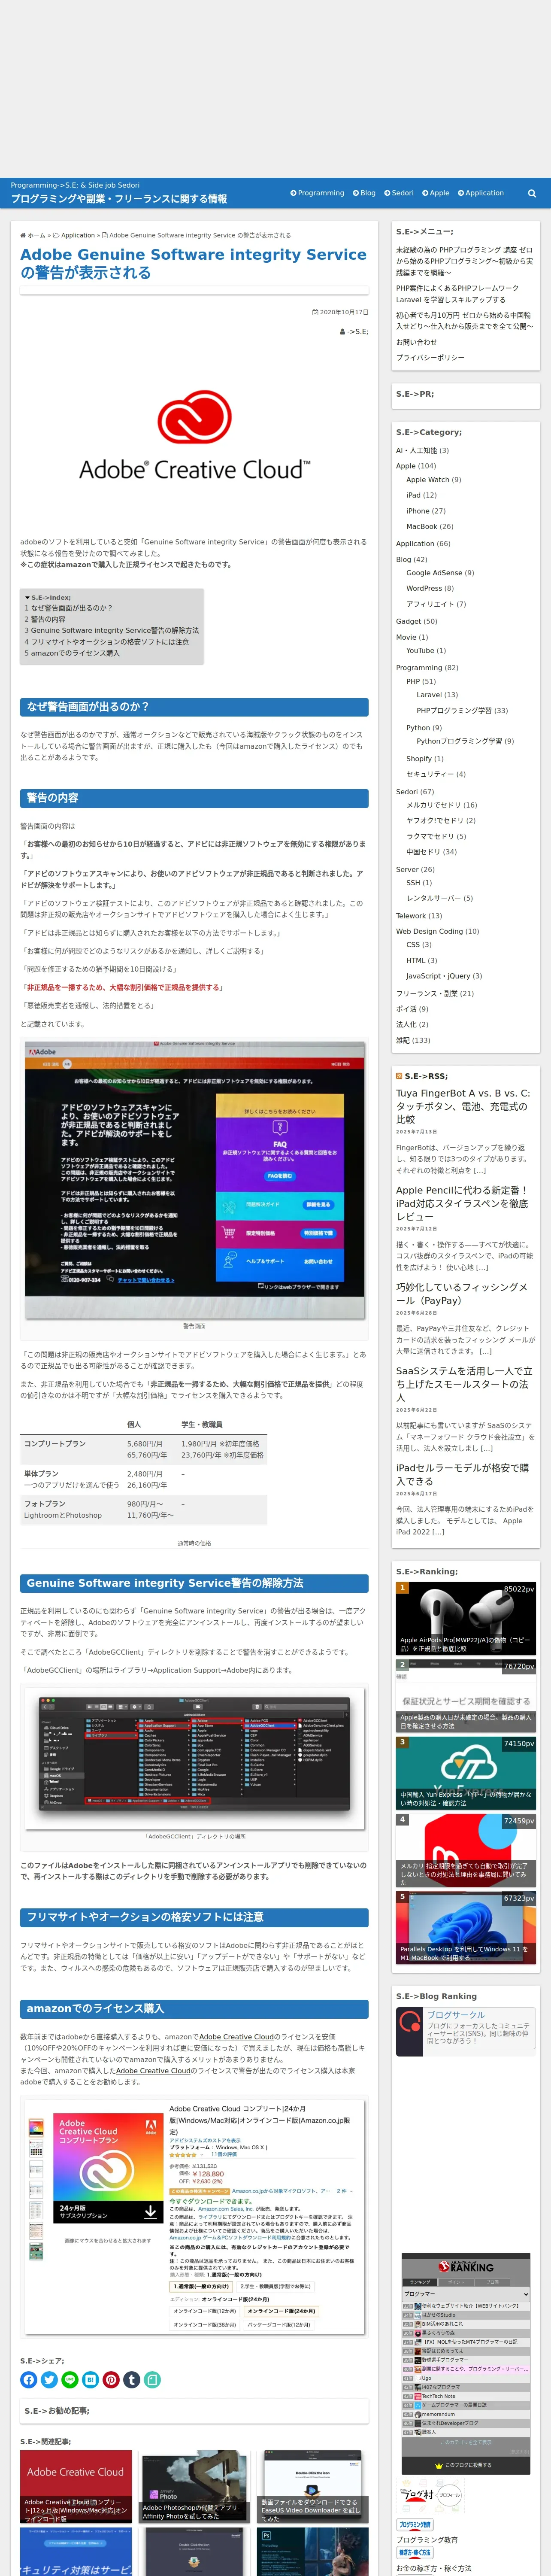Click the Adobe warning screen screenshot image
The image size is (551, 2576).
[195, 1180]
